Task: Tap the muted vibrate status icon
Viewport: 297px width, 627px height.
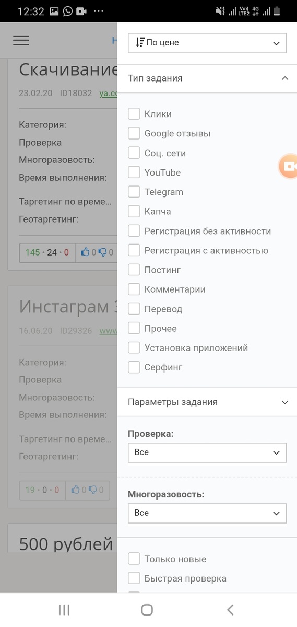Action: 220,11
